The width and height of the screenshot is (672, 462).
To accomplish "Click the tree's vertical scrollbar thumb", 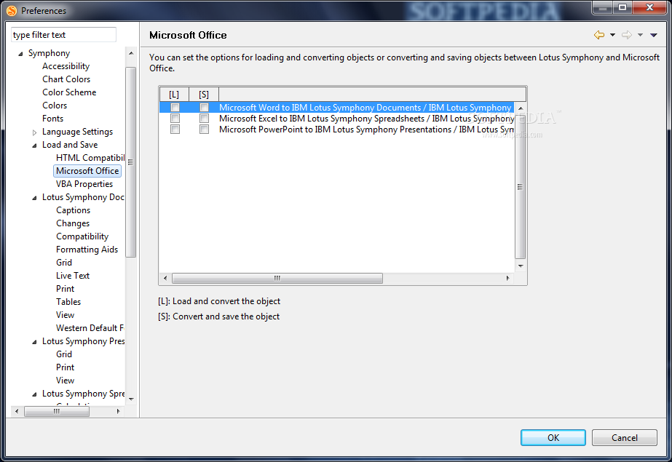I will (131, 162).
